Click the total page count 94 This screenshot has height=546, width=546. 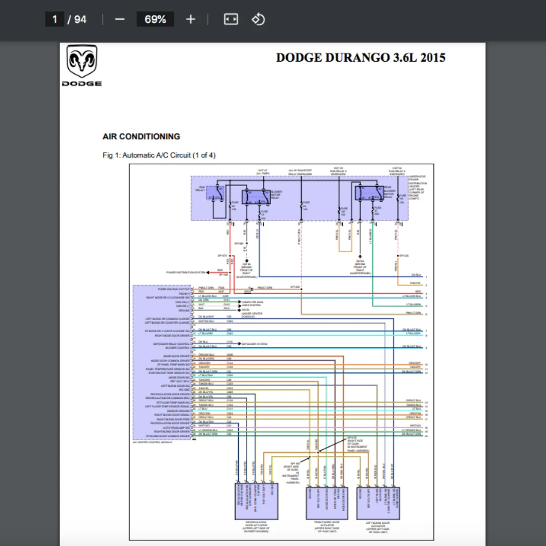point(80,20)
